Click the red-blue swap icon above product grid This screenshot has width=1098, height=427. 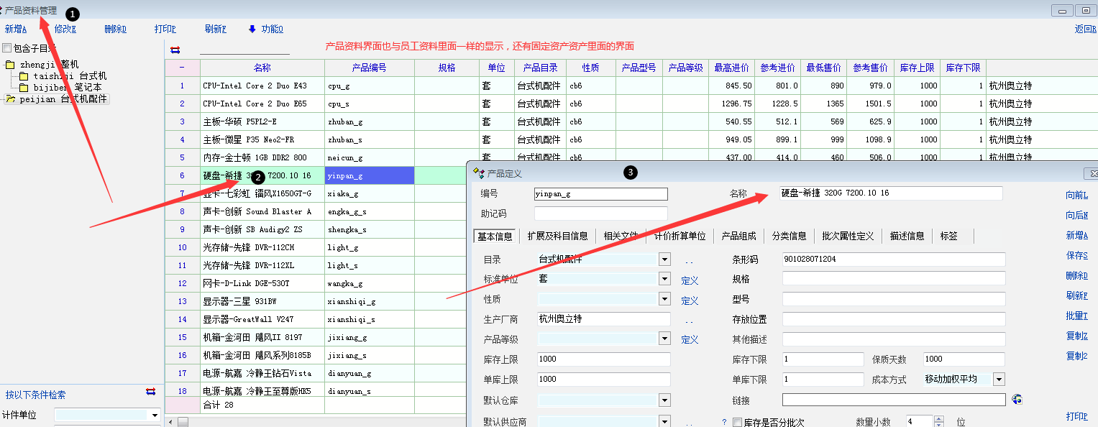tap(175, 50)
